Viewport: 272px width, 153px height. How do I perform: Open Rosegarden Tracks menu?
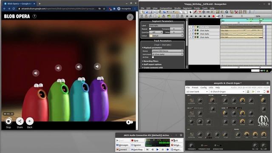click(x=197, y=8)
